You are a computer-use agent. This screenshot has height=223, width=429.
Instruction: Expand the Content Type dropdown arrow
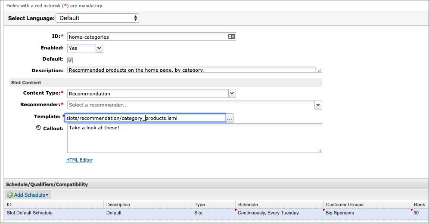pos(232,94)
